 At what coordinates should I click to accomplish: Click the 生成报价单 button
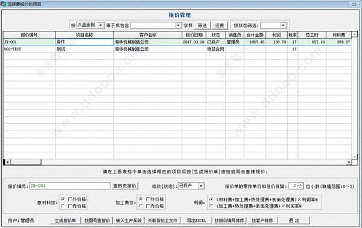pos(66,221)
